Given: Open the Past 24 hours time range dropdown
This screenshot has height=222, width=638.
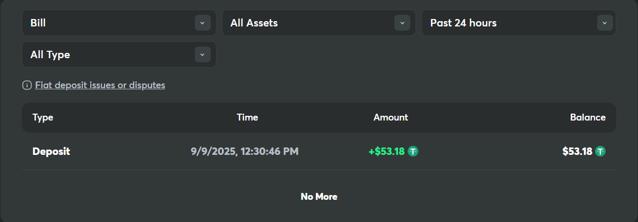Looking at the screenshot, I should 519,23.
